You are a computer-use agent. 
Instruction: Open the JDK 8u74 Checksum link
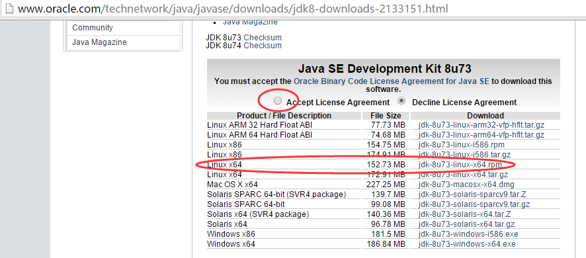coord(263,46)
